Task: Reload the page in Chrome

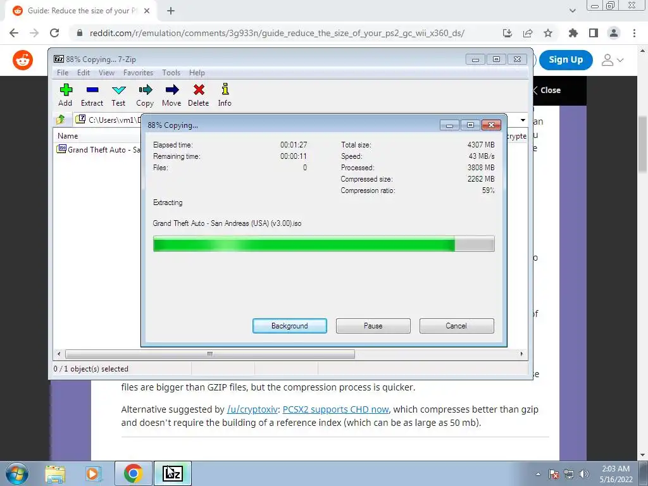Action: (x=54, y=33)
